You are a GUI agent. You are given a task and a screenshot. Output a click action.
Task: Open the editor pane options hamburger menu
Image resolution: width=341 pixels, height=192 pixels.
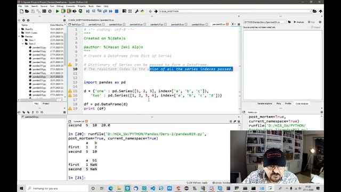[x=239, y=24]
